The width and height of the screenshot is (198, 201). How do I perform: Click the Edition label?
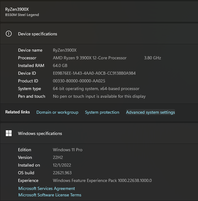(24, 150)
